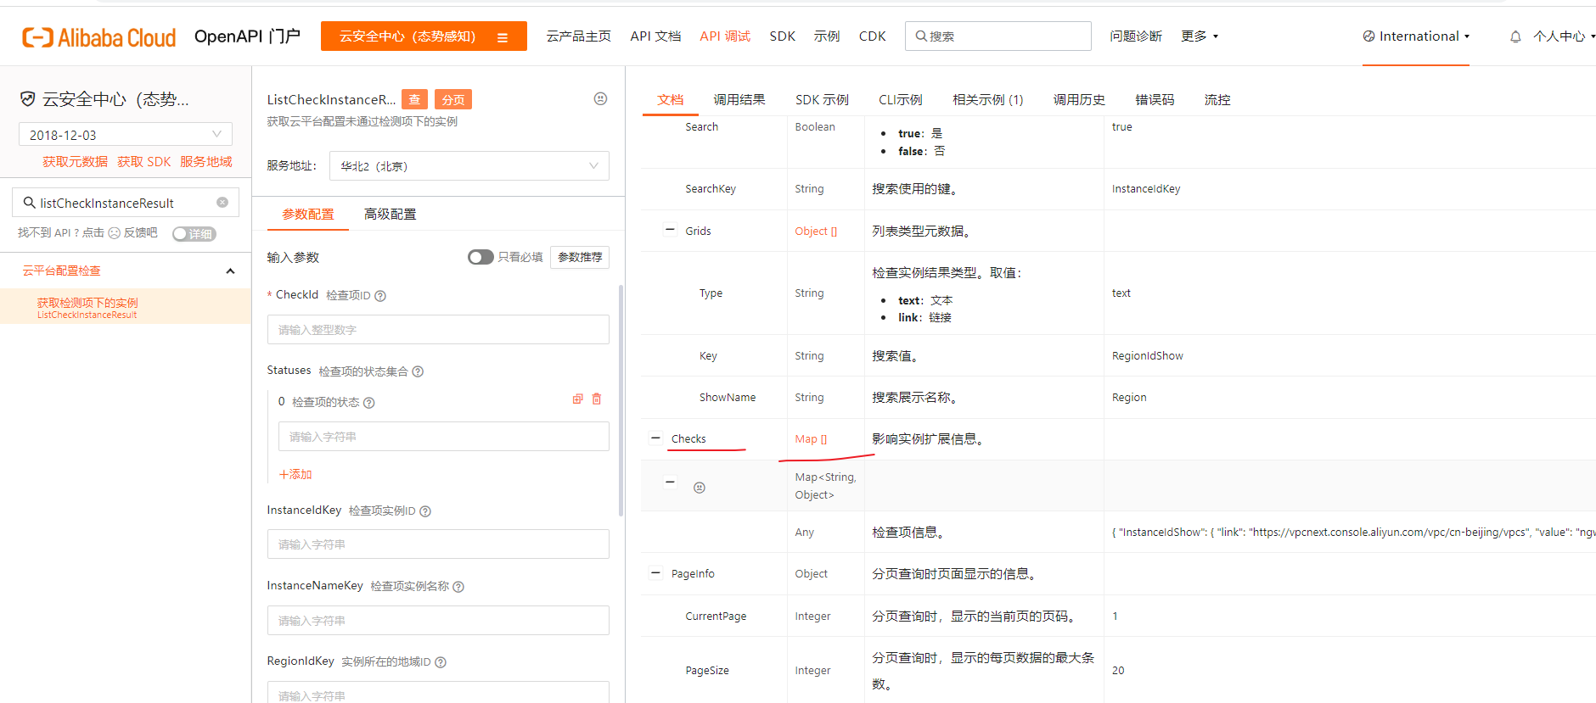The height and width of the screenshot is (703, 1596).
Task: Open CDK in top navigation
Action: point(872,36)
